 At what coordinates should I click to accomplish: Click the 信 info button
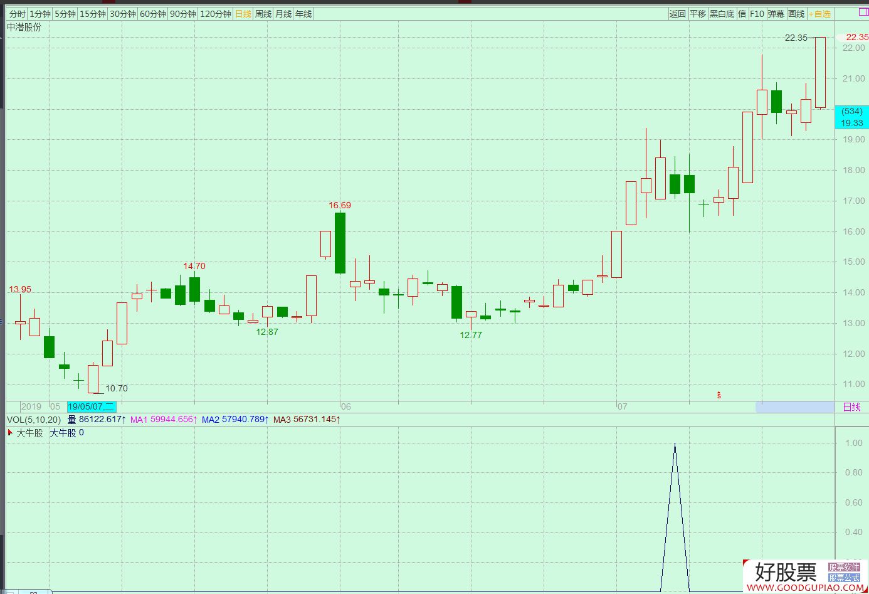point(742,14)
